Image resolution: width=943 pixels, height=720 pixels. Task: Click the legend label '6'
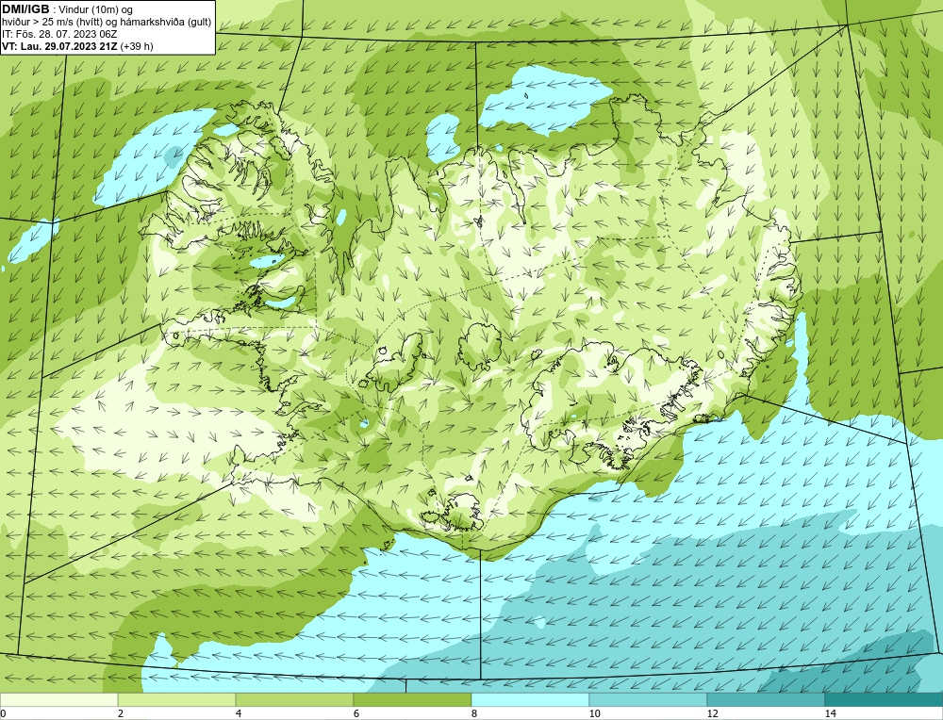[356, 714]
